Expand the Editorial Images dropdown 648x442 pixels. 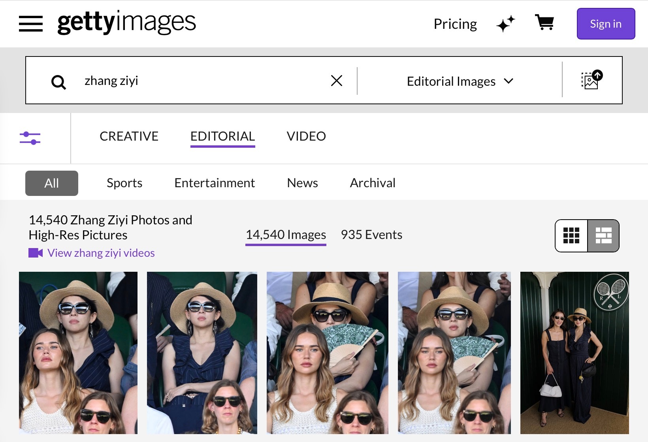[x=460, y=81]
